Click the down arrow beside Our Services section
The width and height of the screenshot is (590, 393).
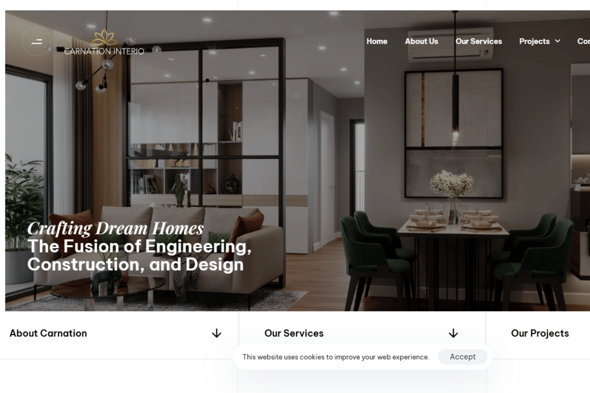[x=453, y=334]
